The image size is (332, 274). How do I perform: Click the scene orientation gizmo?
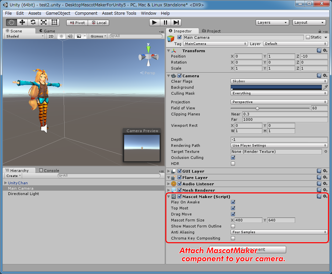pos(148,57)
